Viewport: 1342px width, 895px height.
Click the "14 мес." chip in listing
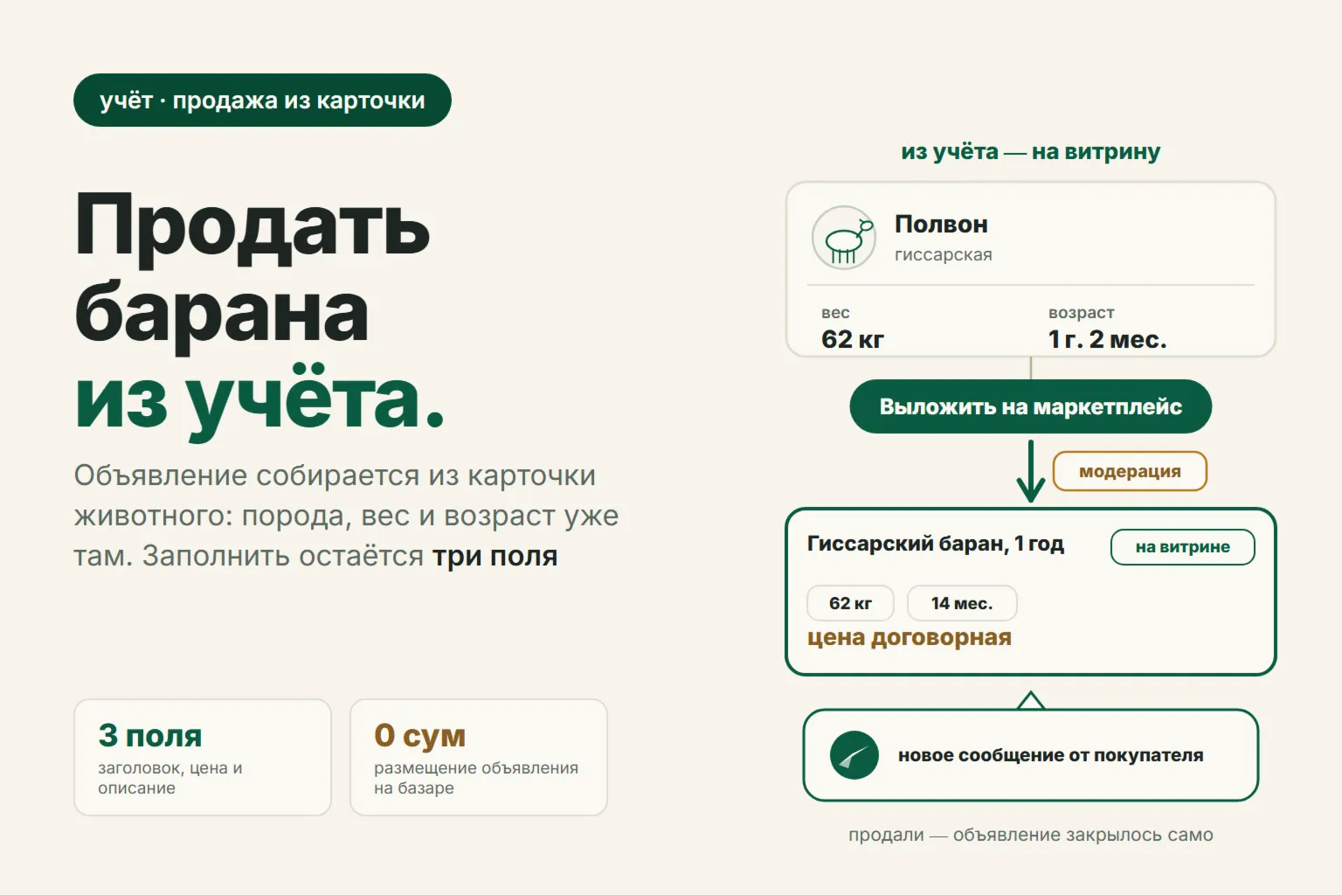(962, 603)
